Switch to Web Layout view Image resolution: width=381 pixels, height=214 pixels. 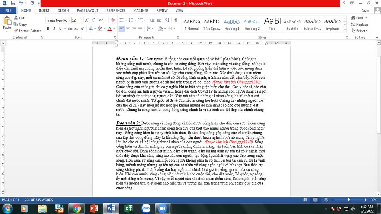[326, 200]
